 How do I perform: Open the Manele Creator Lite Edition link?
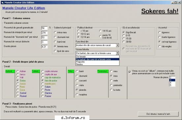tap(24, 8)
